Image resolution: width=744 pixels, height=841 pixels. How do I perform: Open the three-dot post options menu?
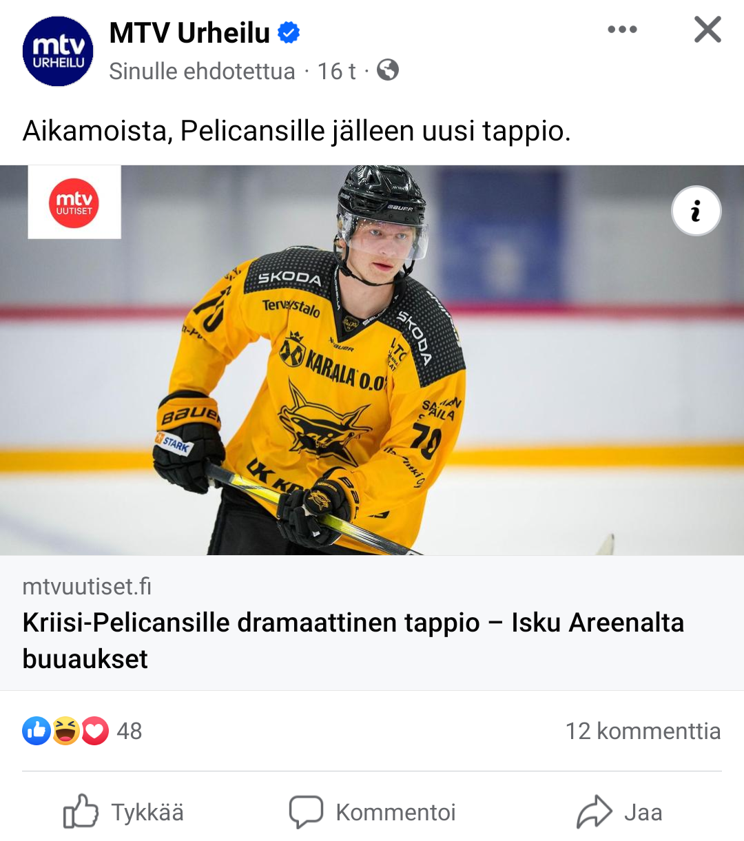[622, 30]
